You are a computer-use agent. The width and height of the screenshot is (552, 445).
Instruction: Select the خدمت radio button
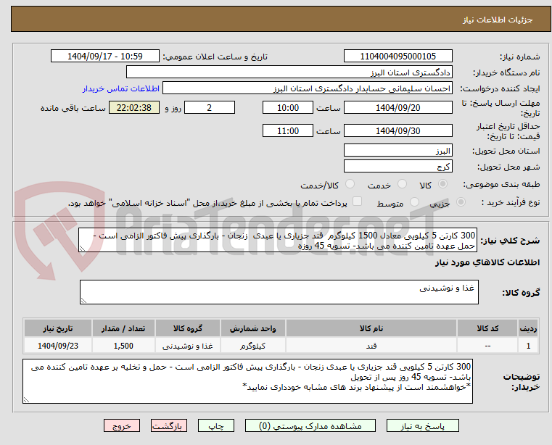click(402, 184)
